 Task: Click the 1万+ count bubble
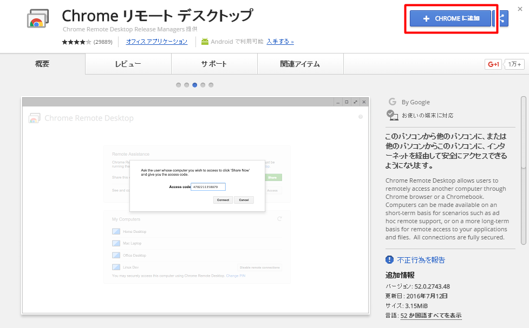click(514, 64)
